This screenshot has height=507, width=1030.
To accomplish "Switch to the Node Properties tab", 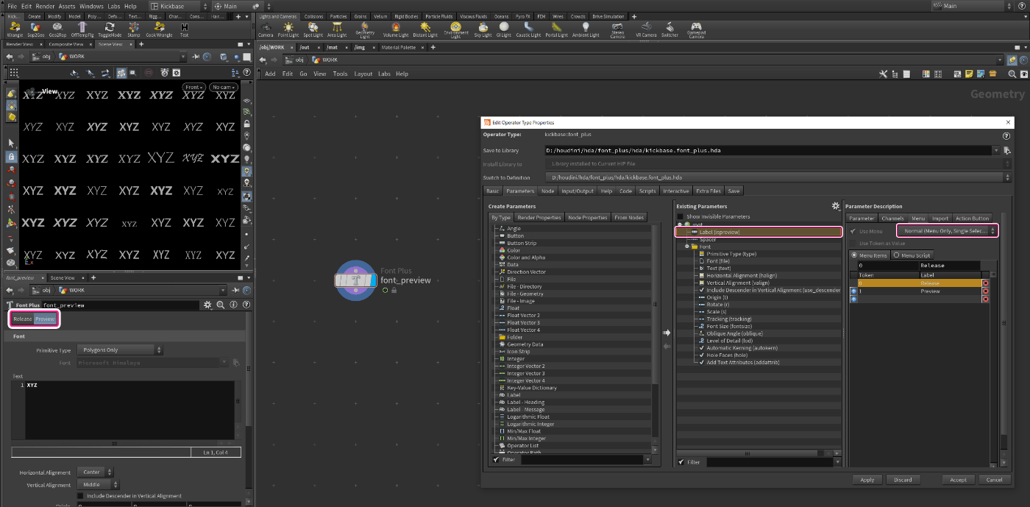I will pos(587,218).
